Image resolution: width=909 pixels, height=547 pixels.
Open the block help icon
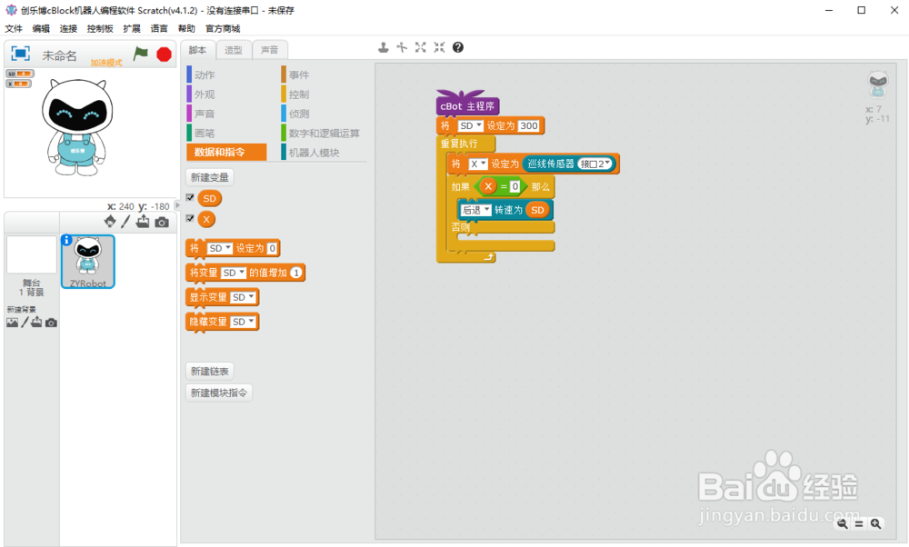[x=457, y=46]
